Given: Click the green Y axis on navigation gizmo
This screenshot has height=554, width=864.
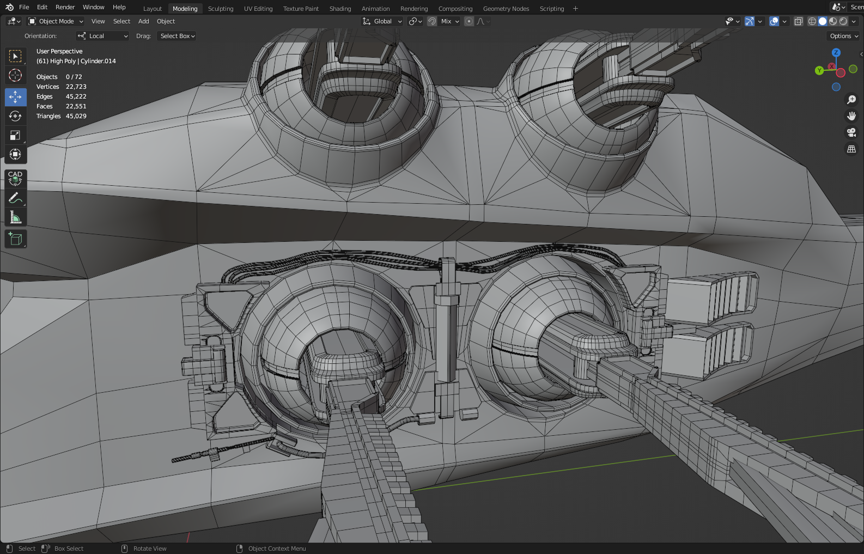Looking at the screenshot, I should point(819,70).
